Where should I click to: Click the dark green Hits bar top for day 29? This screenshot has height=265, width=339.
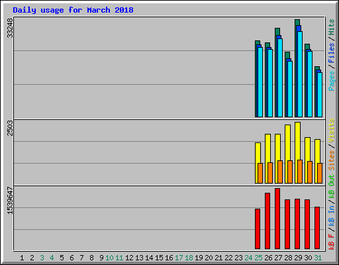pos(297,23)
